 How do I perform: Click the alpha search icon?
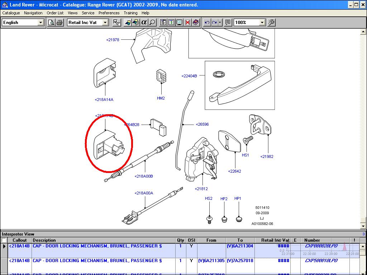coord(144,23)
